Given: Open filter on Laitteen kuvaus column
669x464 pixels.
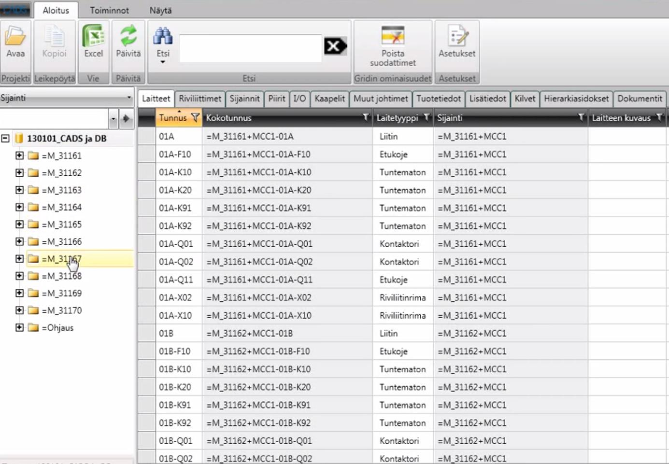Looking at the screenshot, I should pyautogui.click(x=659, y=117).
